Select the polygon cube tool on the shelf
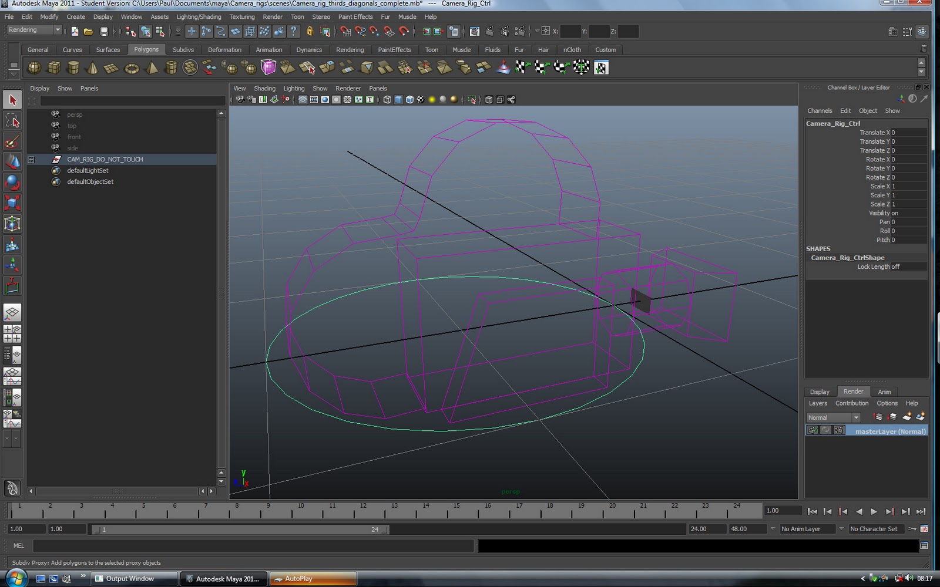 click(53, 68)
